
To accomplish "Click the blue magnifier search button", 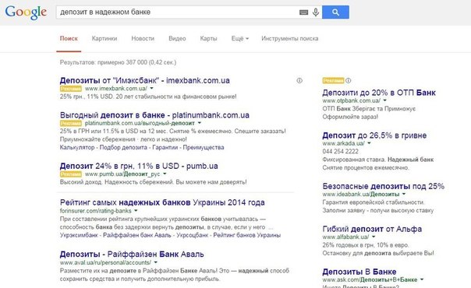I will 335,12.
